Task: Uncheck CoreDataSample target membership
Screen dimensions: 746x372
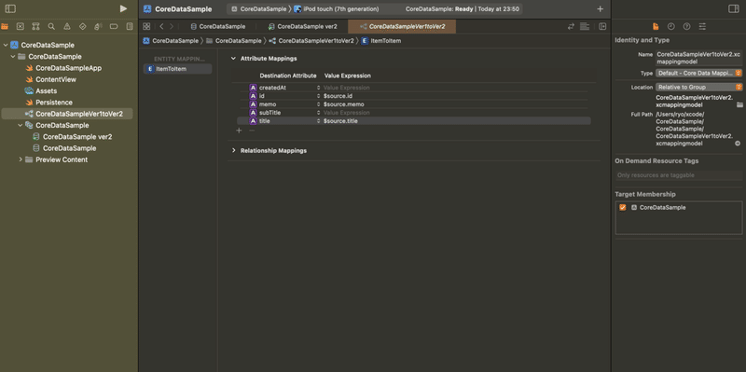Action: click(623, 207)
